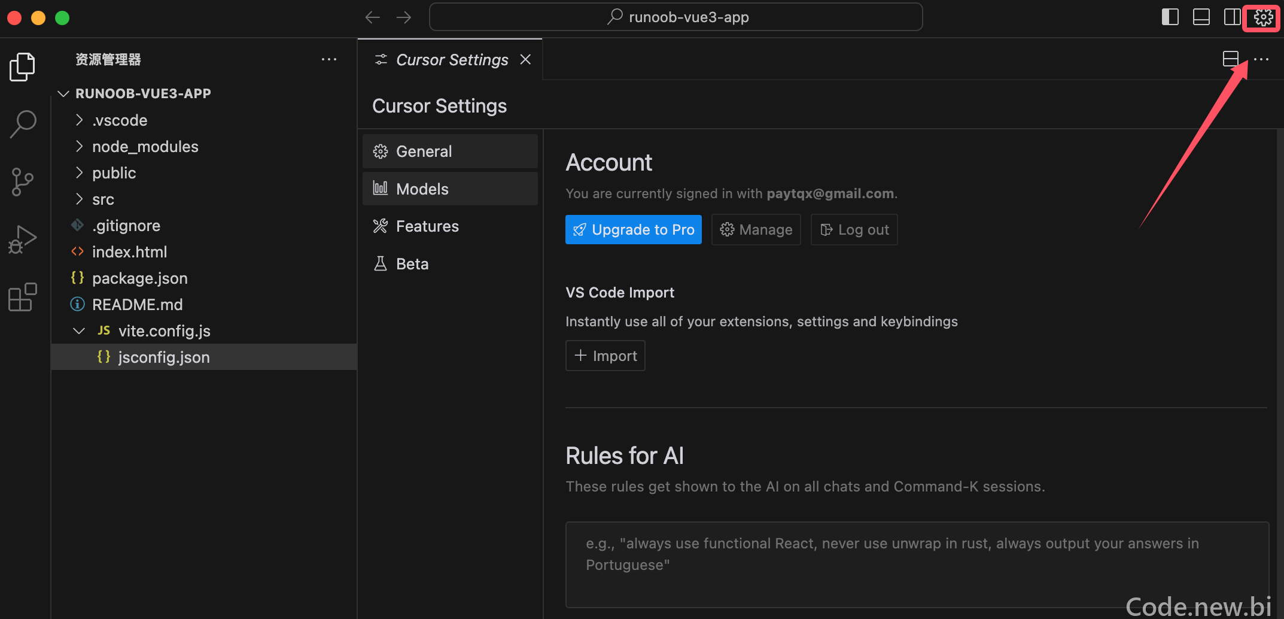Collapse the vite.config.js nested files

(79, 330)
